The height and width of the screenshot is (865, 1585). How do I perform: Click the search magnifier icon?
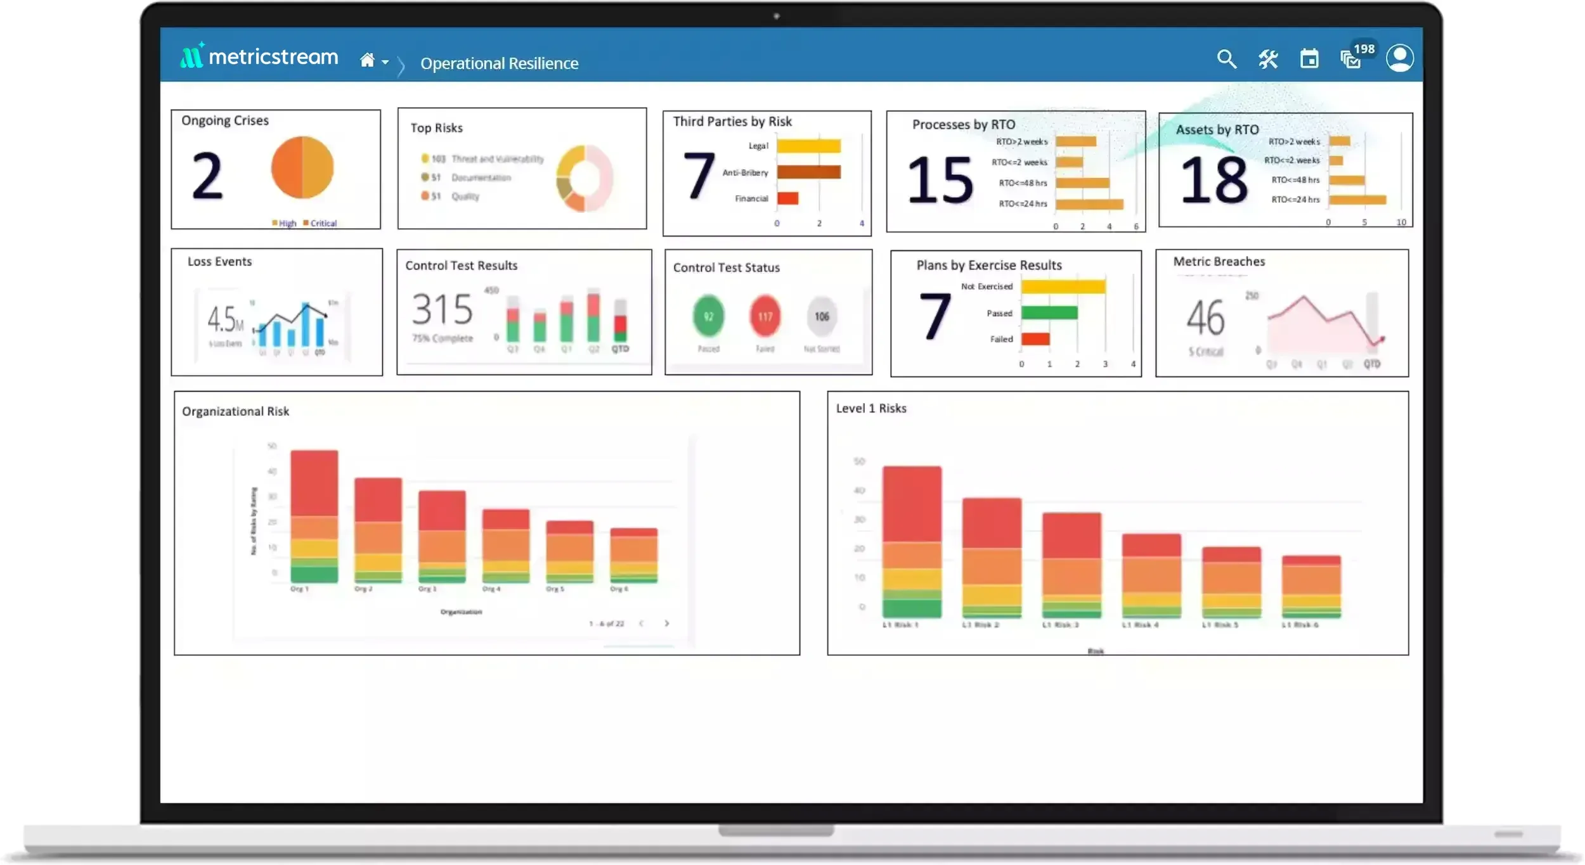pyautogui.click(x=1226, y=59)
